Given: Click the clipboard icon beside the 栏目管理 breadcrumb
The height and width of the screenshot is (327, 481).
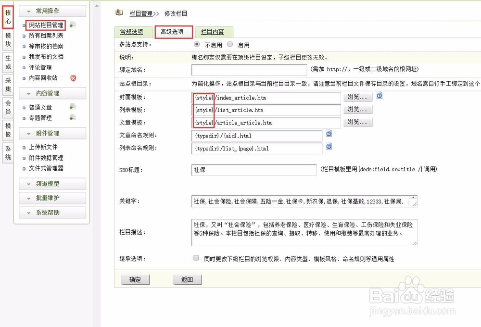Looking at the screenshot, I should 119,13.
